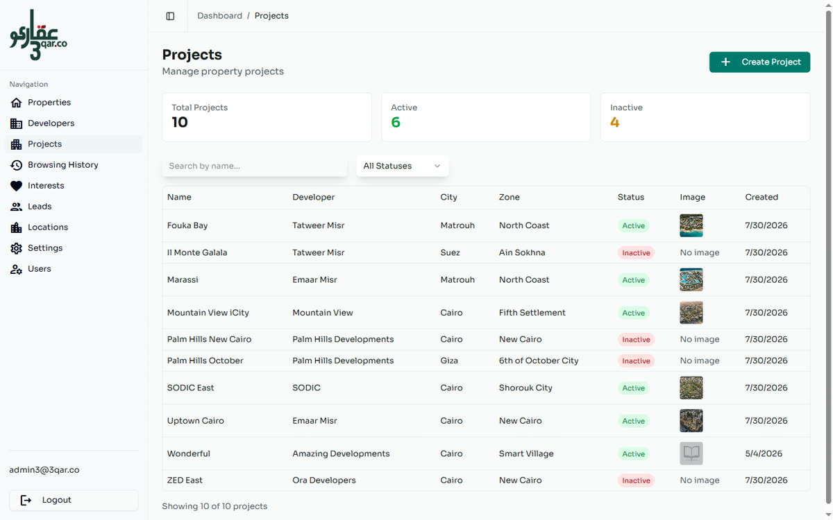Click the Active badge for Uptown Cairo
This screenshot has height=520, width=833.
(x=633, y=421)
